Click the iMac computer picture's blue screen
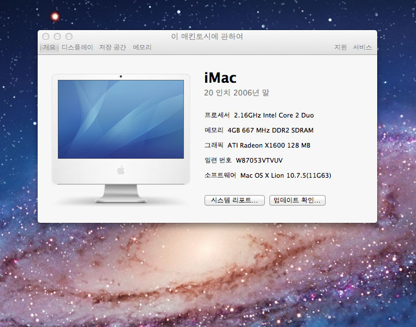Screen dimensions: 416x327 coord(121,119)
